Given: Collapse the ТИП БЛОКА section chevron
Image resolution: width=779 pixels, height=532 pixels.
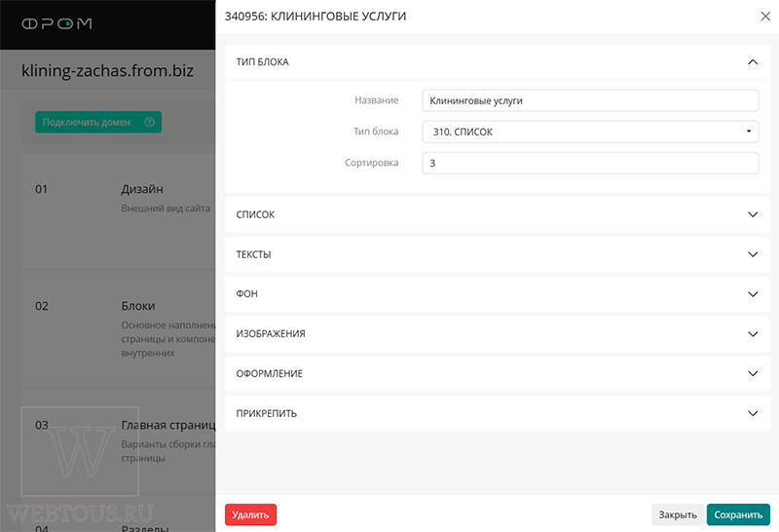Looking at the screenshot, I should tap(753, 62).
